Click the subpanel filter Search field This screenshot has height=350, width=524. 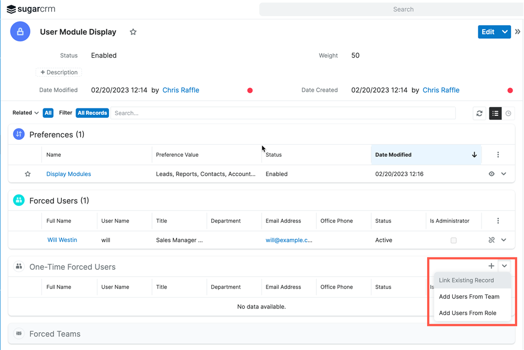[283, 113]
